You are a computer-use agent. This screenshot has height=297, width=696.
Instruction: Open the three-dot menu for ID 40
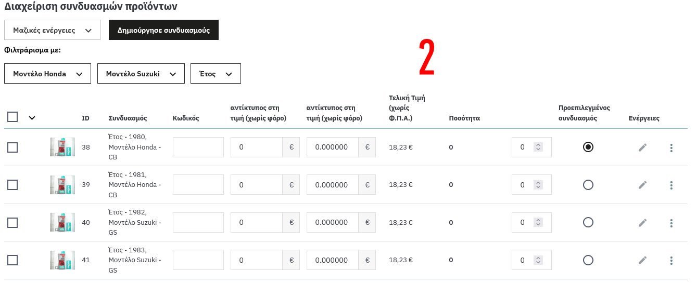click(x=671, y=223)
